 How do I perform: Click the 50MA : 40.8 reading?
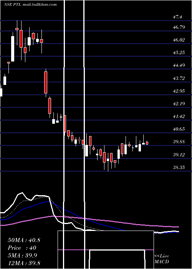[x=24, y=240]
